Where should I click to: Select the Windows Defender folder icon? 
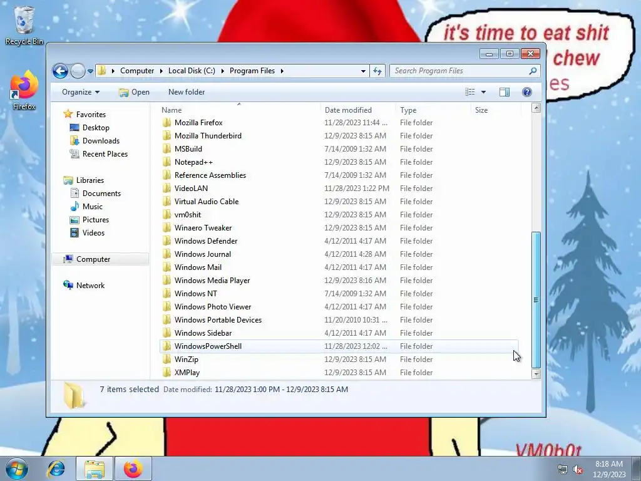pyautogui.click(x=167, y=241)
